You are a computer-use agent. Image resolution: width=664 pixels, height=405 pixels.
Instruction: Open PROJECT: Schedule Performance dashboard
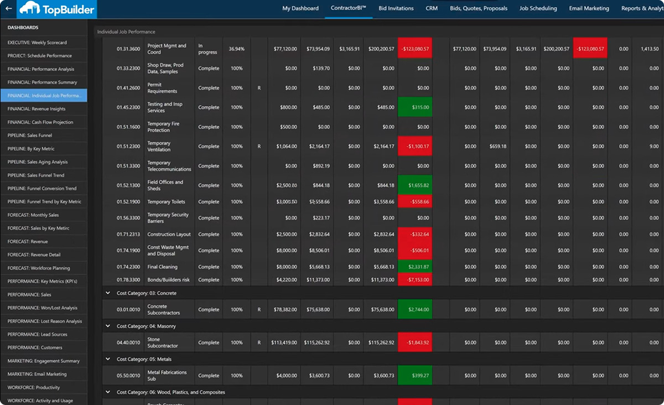(x=44, y=56)
